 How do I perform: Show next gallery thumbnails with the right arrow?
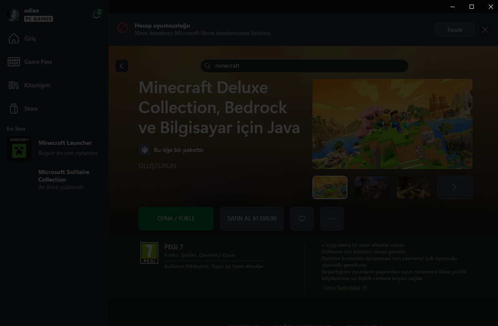click(x=455, y=187)
